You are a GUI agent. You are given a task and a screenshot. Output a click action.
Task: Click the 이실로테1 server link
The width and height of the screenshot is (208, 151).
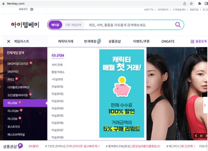click(x=58, y=87)
